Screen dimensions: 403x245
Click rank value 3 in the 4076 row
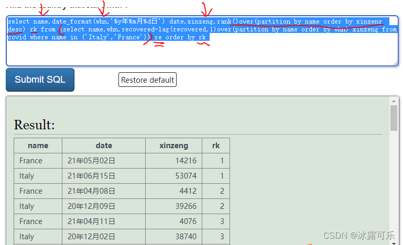(x=216, y=221)
